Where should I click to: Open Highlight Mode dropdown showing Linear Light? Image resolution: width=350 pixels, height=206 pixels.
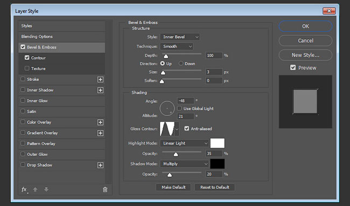click(x=184, y=143)
